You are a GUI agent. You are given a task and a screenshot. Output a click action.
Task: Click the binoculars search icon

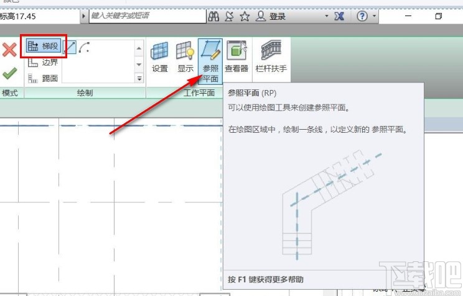[x=213, y=16]
